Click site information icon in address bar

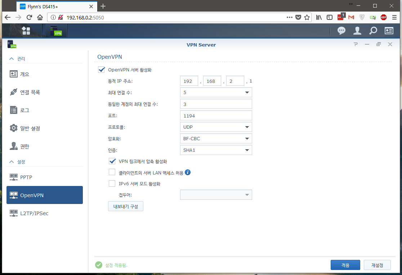point(53,17)
